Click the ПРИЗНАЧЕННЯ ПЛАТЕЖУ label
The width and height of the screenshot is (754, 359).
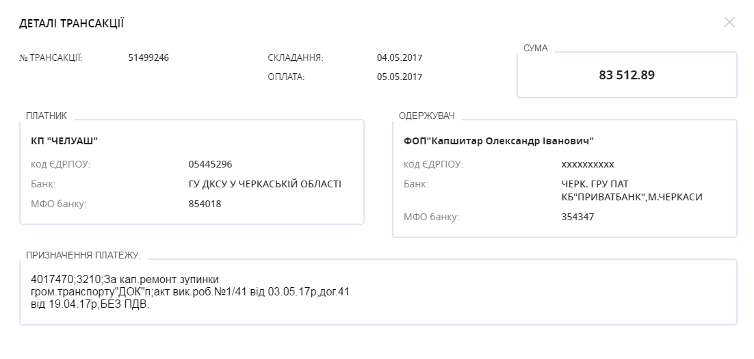(x=83, y=255)
